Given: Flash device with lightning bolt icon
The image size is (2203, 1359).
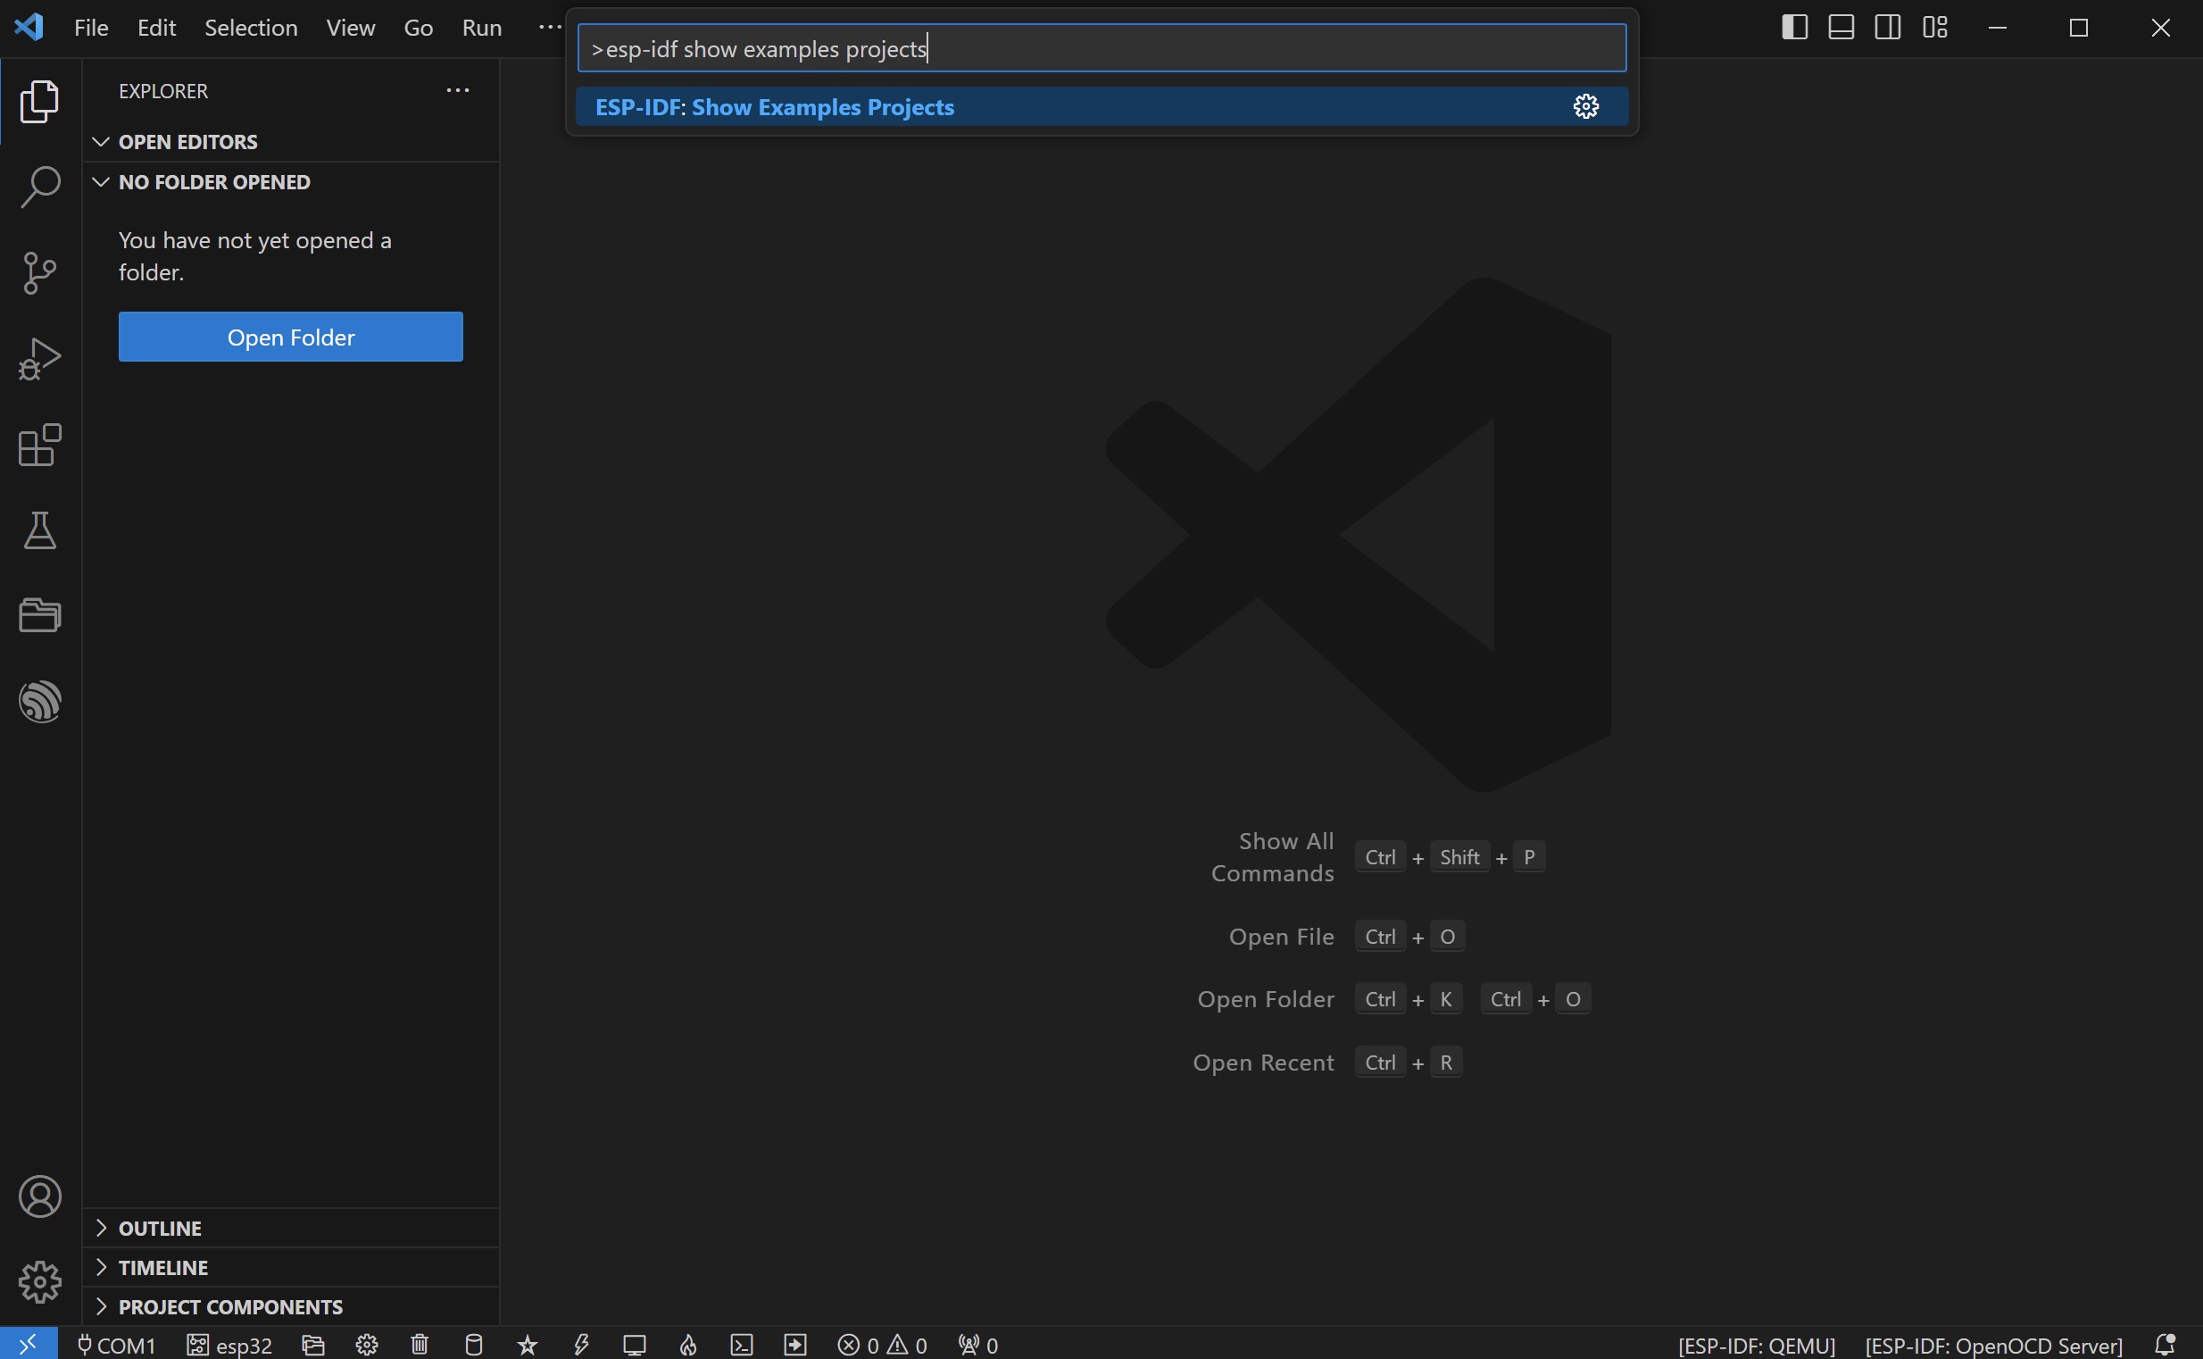Looking at the screenshot, I should pos(581,1345).
